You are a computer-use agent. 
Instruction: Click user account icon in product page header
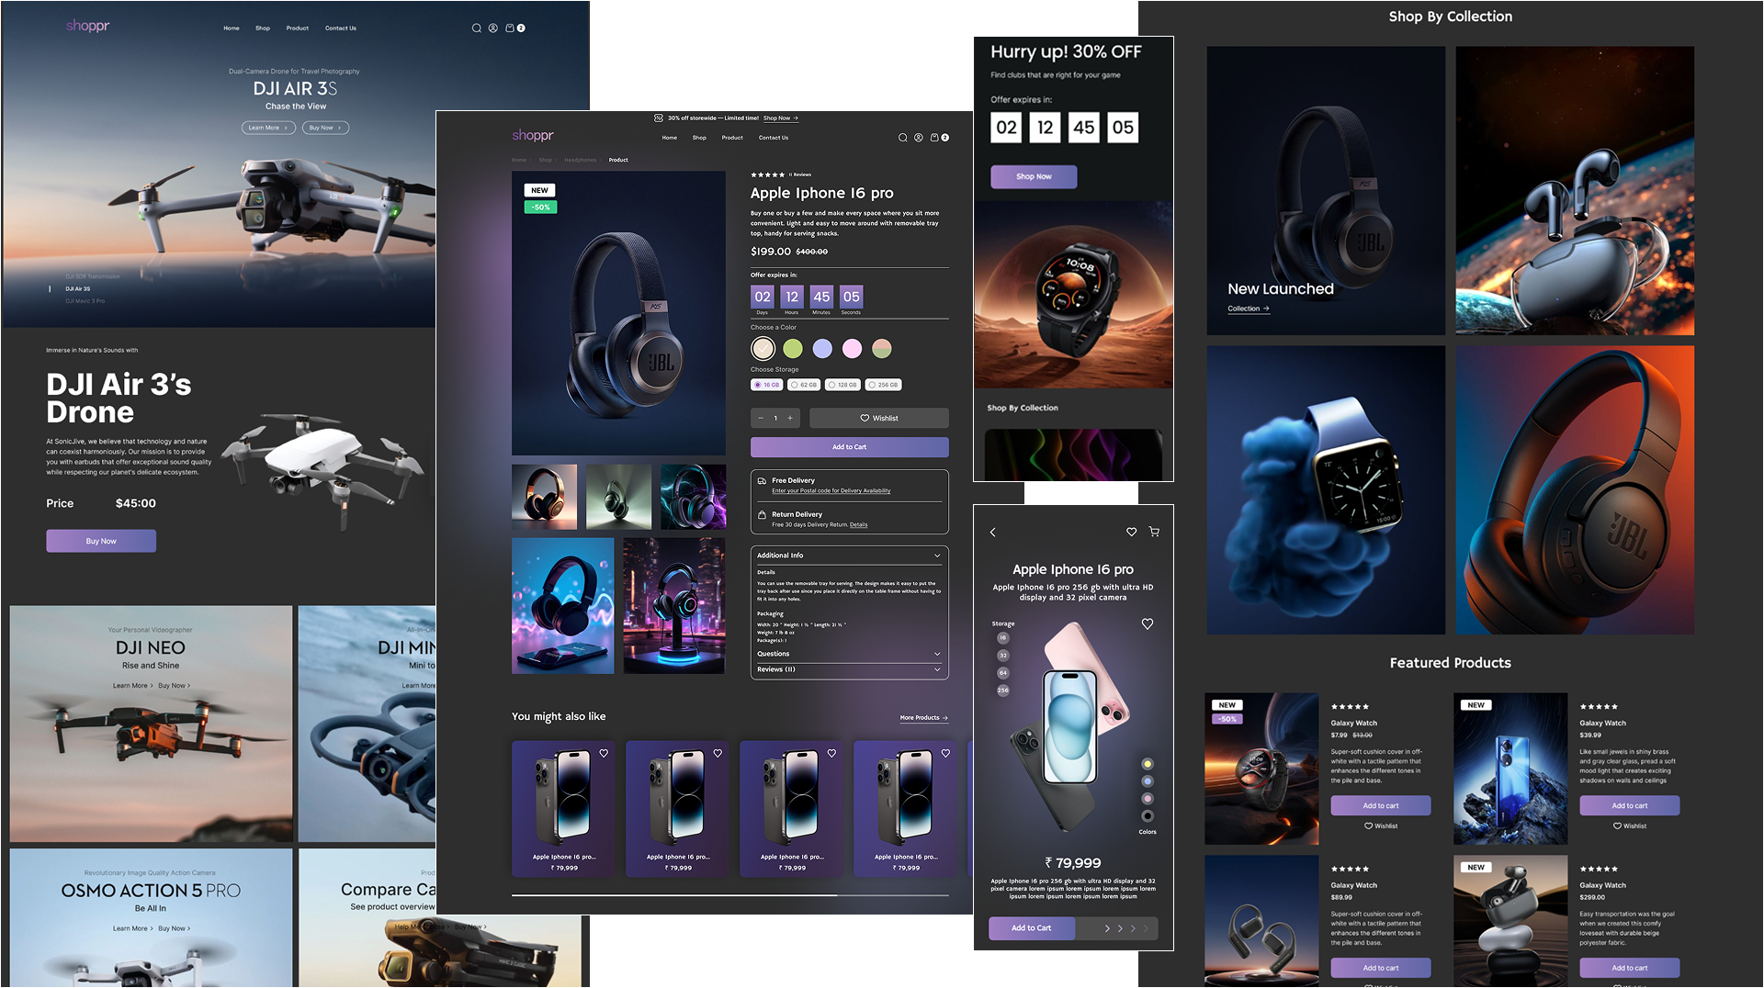[919, 138]
